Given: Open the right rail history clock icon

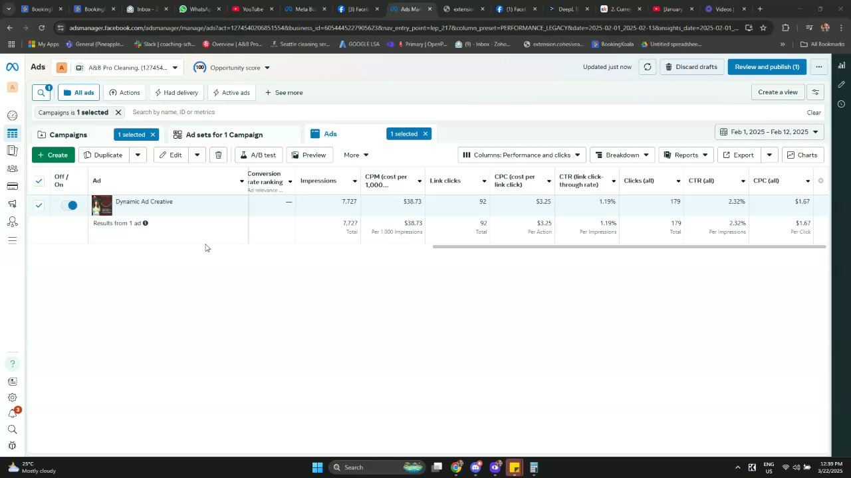Looking at the screenshot, I should pyautogui.click(x=841, y=104).
